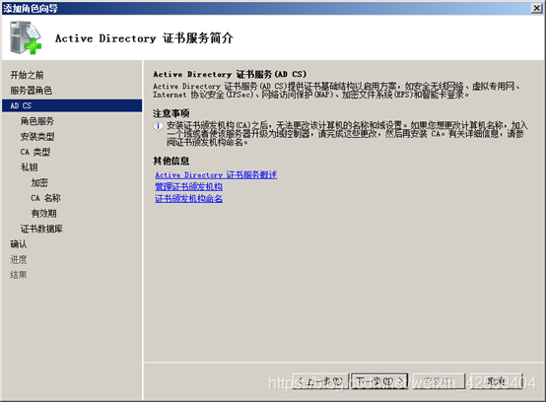This screenshot has height=402, width=546.
Task: Select CA 类型 in the step list
Action: [35, 152]
